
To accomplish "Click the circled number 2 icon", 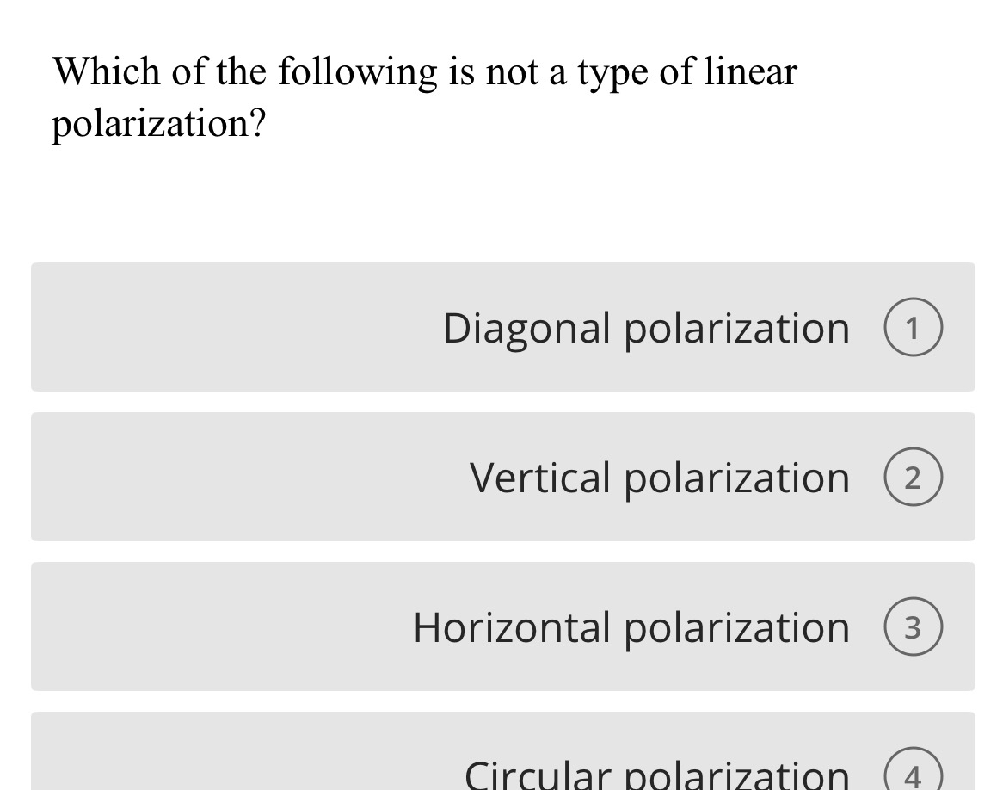I will click(913, 476).
